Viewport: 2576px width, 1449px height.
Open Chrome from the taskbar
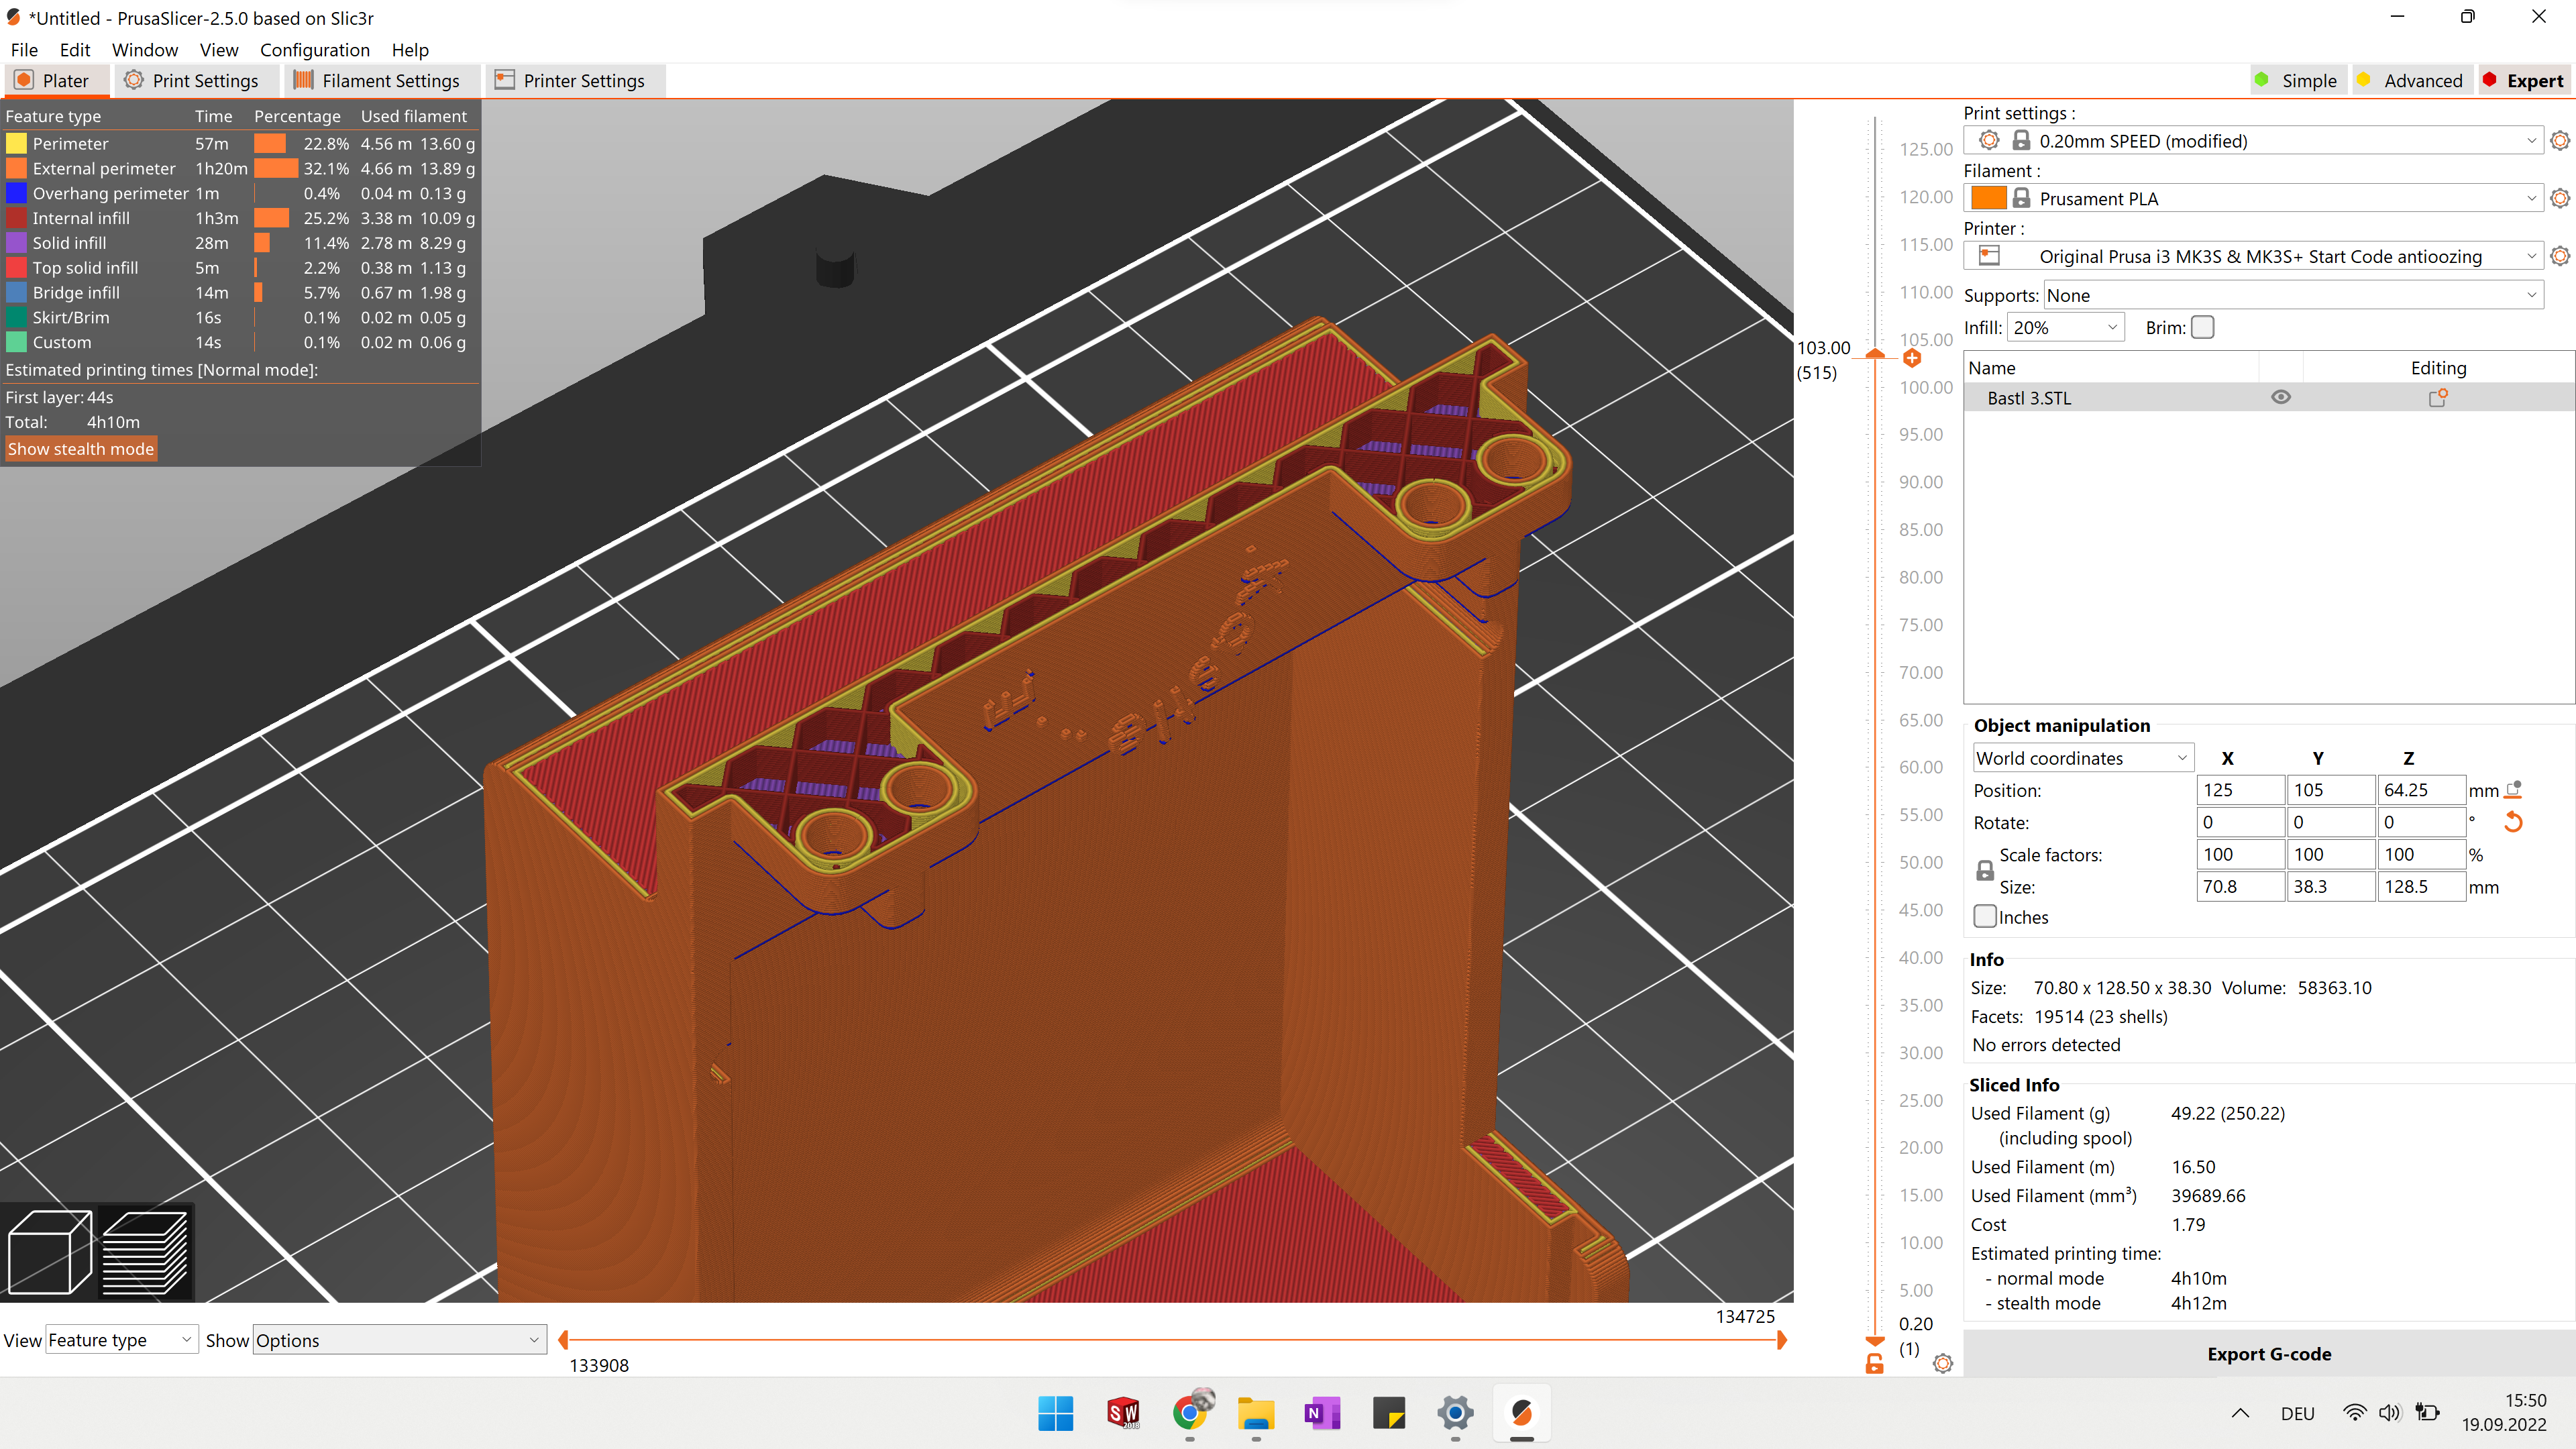(x=1189, y=1413)
